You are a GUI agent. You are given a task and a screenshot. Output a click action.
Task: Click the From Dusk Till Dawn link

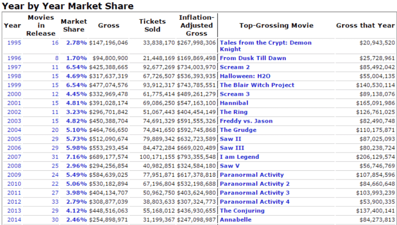coord(253,58)
